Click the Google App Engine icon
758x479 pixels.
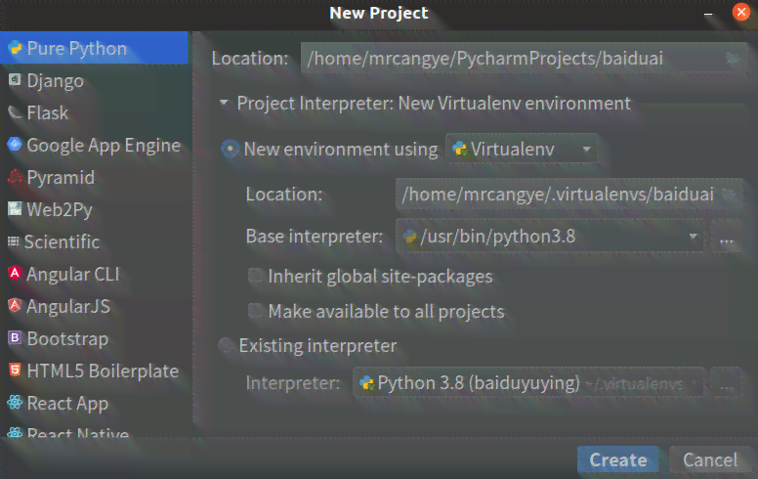pos(15,144)
